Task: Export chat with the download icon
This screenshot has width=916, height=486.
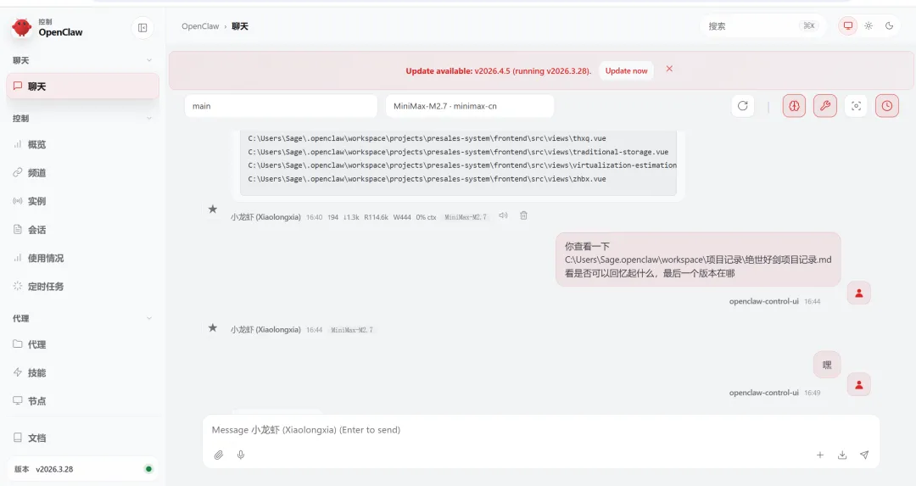Action: point(842,455)
